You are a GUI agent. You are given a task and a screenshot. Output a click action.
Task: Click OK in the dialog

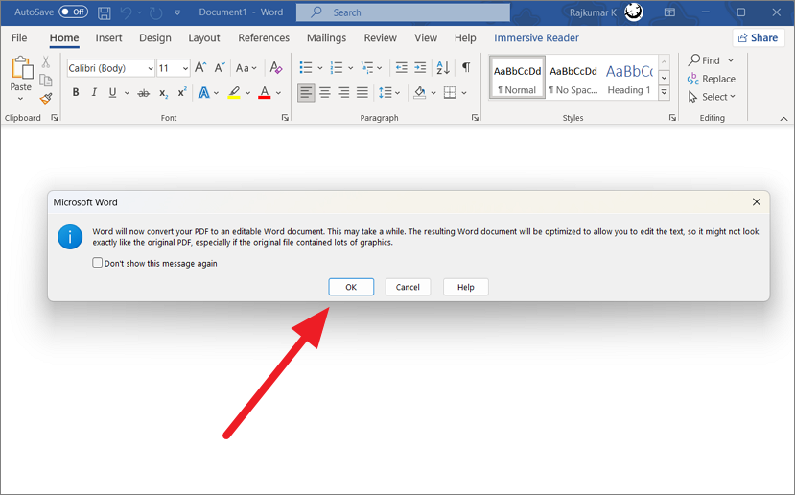351,287
